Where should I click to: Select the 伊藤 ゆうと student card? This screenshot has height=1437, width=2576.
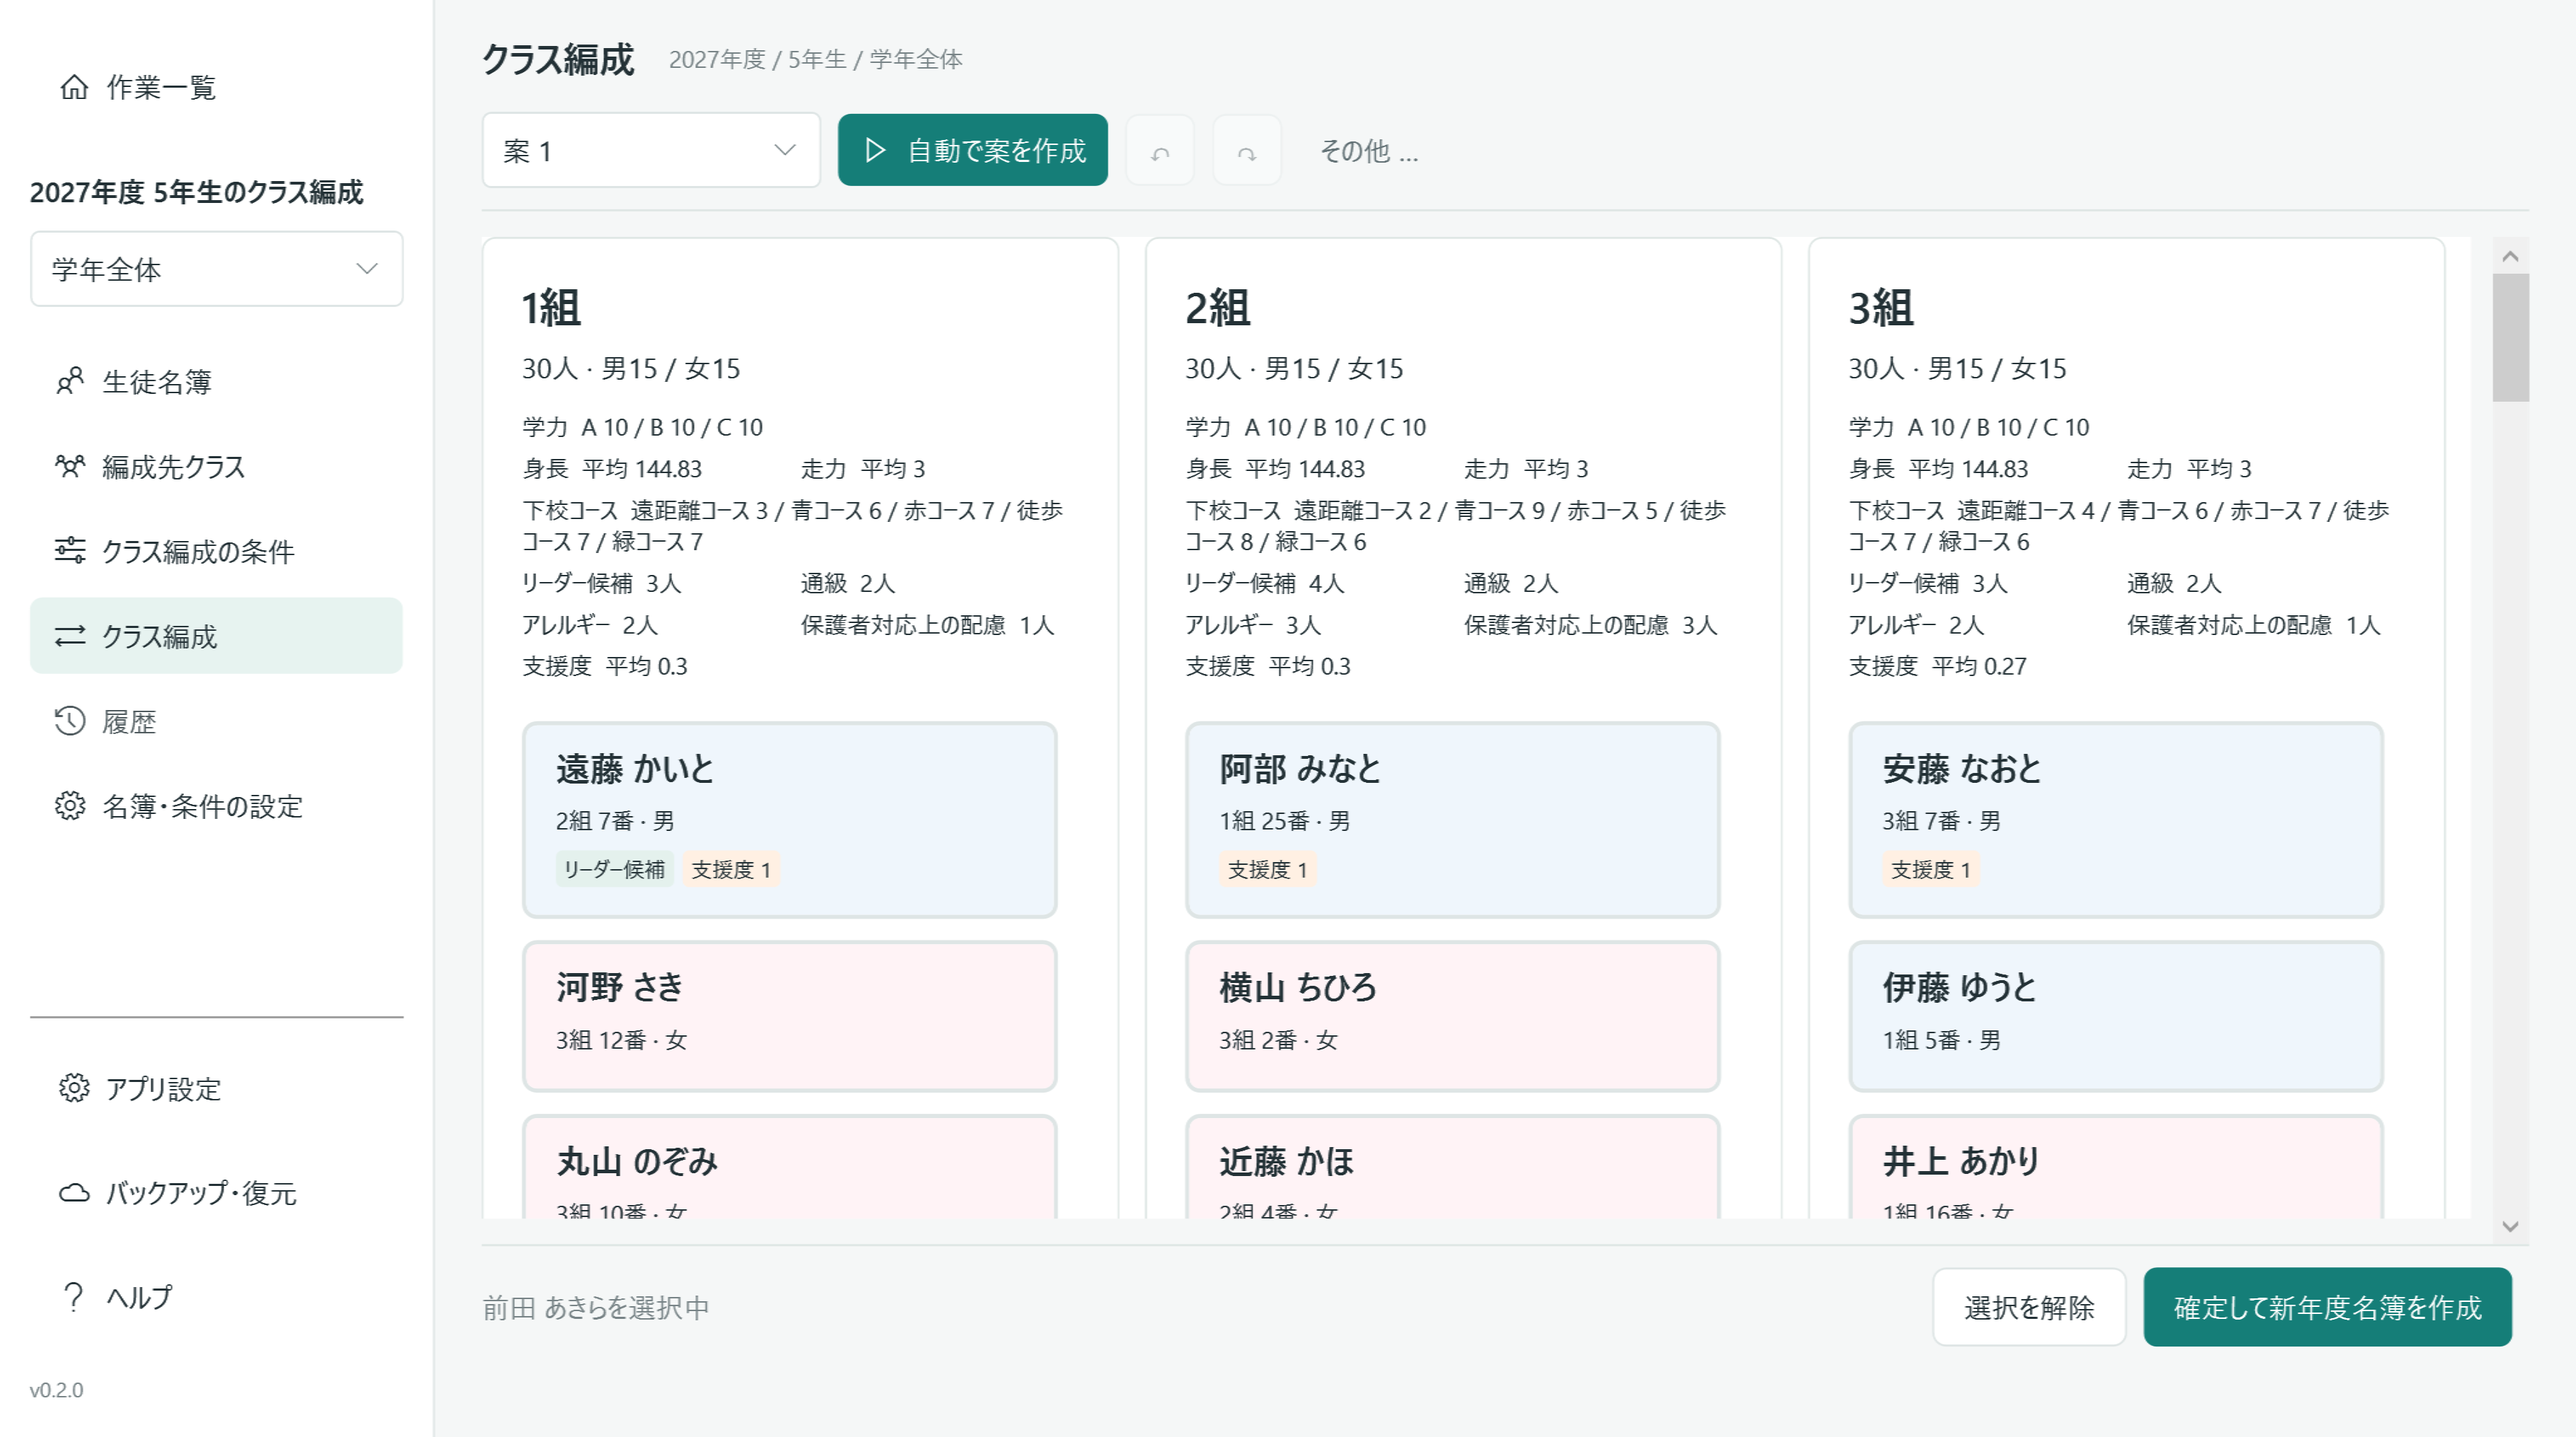(2116, 1016)
